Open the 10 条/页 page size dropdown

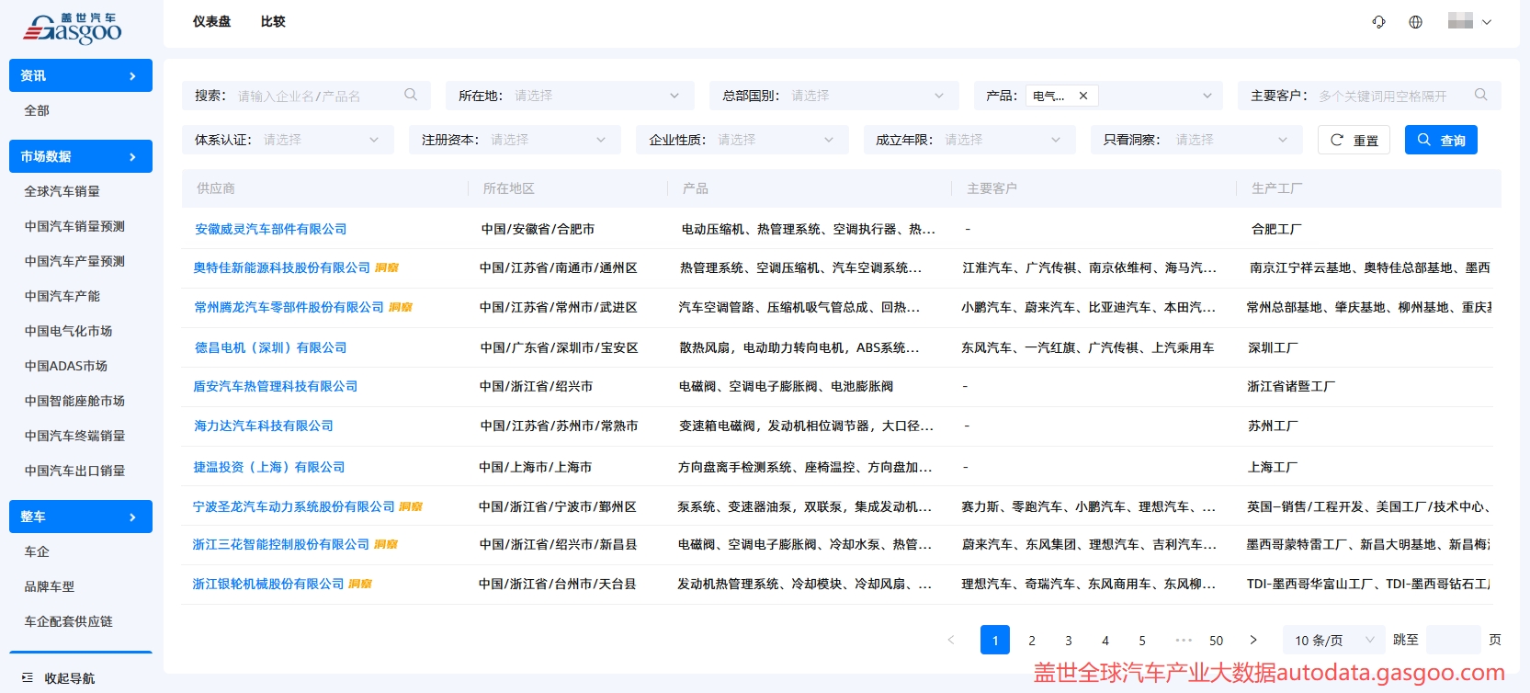(x=1333, y=640)
